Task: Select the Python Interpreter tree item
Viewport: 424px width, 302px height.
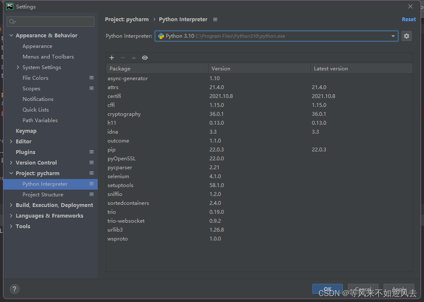Action: click(x=51, y=184)
